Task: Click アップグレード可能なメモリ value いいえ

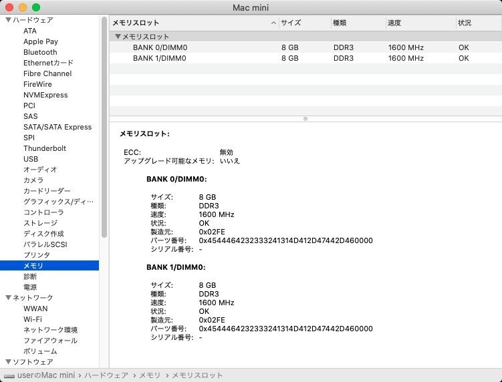Action: coord(230,161)
